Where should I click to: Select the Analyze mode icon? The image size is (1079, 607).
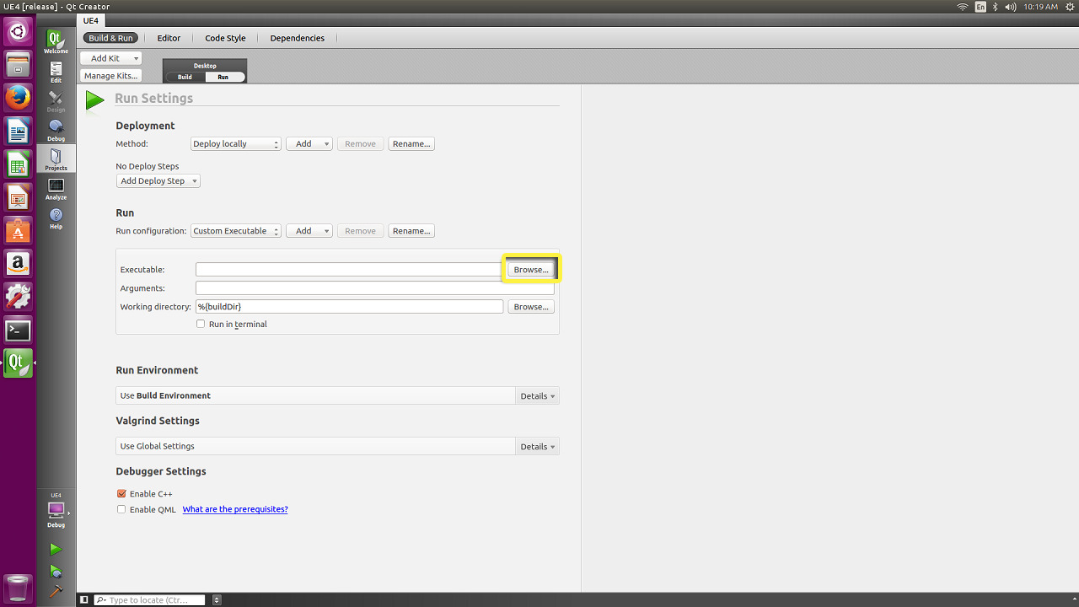[56, 189]
